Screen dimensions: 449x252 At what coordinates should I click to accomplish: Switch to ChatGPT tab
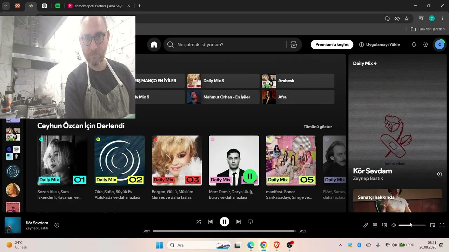click(x=44, y=6)
